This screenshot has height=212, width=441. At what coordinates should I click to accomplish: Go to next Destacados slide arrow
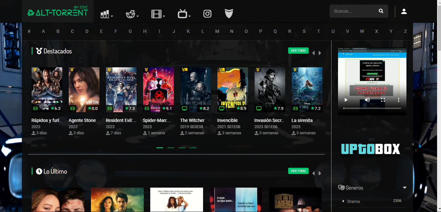[x=320, y=53]
